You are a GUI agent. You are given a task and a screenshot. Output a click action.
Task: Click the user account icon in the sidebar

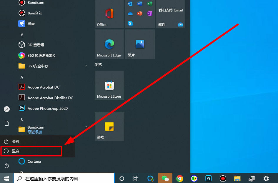click(x=6, y=109)
